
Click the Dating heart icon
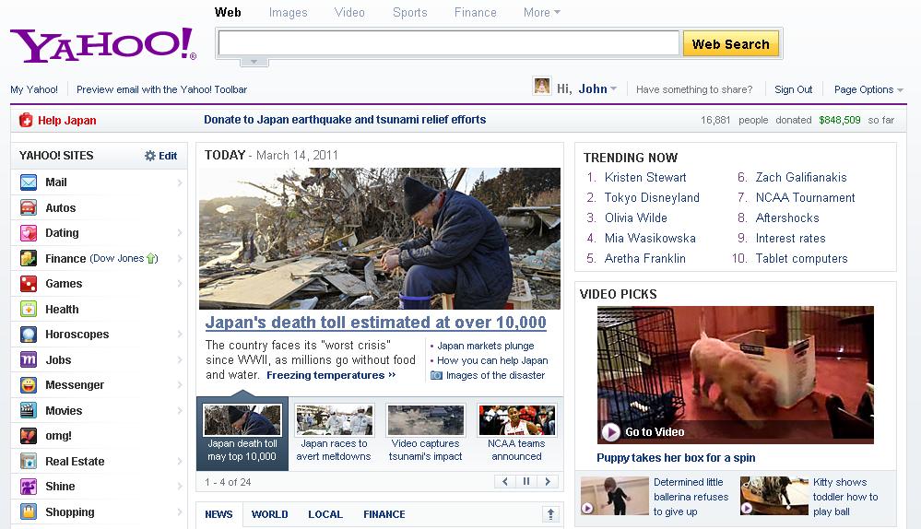point(29,233)
